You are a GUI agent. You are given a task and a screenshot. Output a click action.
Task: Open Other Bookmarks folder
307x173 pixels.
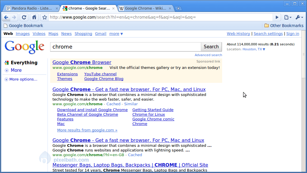[284, 26]
